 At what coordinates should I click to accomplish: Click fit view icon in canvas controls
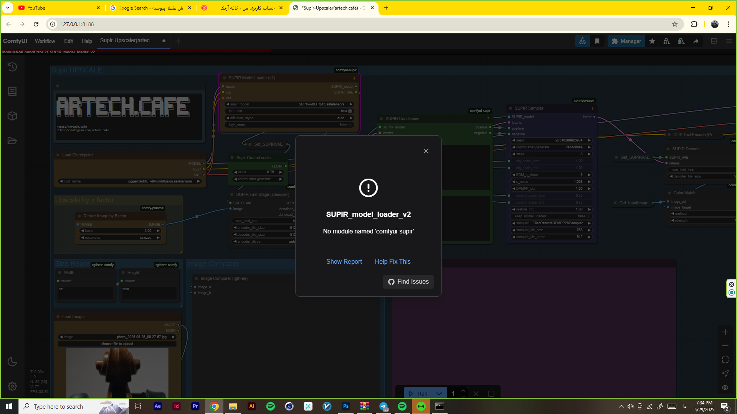click(x=725, y=360)
